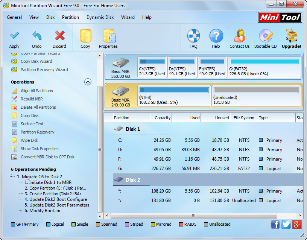Click the Partition Recovery operation link
Image resolution: width=307 pixels, height=240 pixels.
pyautogui.click(x=37, y=132)
